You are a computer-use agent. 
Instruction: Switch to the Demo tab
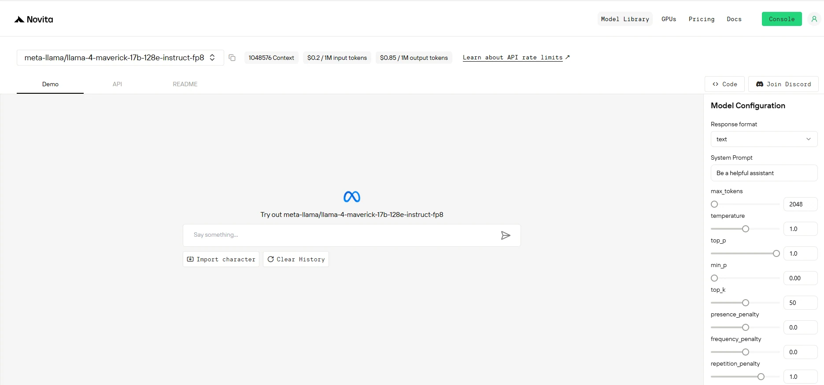tap(50, 84)
